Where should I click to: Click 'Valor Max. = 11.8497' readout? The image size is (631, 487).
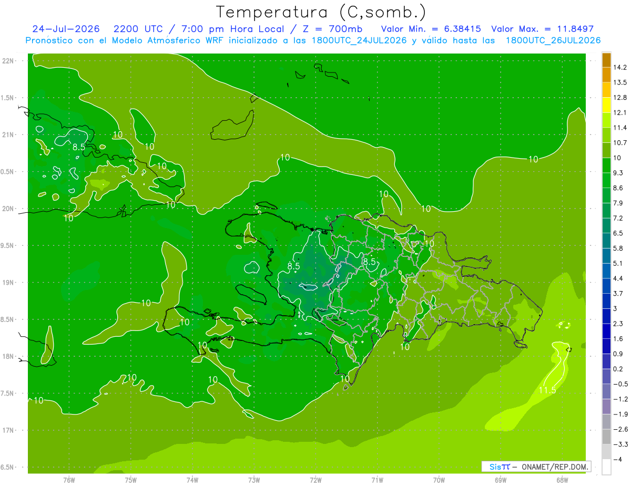click(543, 29)
